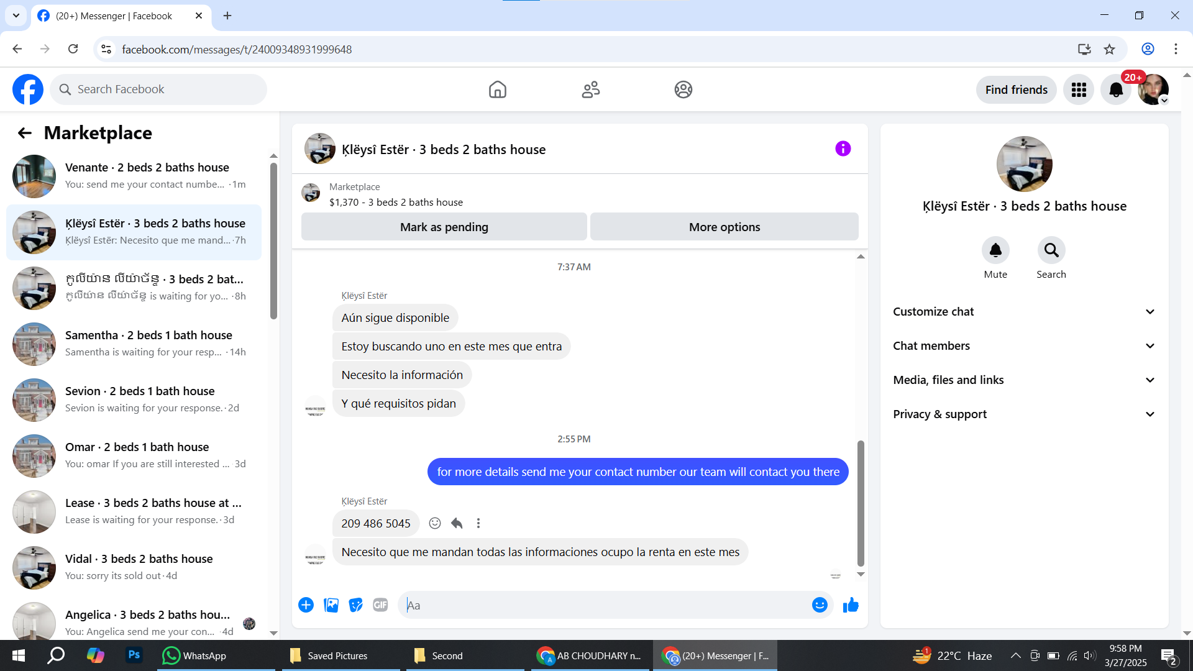Open Chrome tab search dropdown

16,16
